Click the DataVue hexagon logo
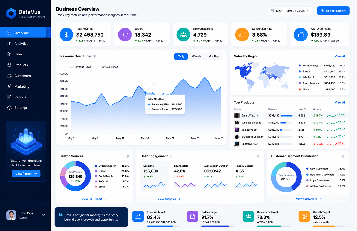 point(11,13)
